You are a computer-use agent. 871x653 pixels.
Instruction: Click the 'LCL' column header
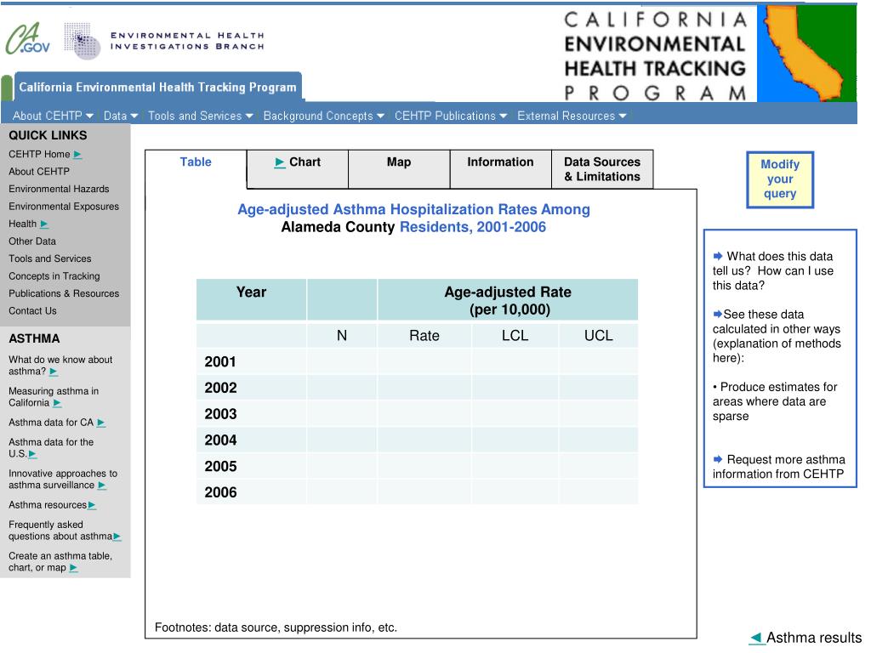click(515, 336)
